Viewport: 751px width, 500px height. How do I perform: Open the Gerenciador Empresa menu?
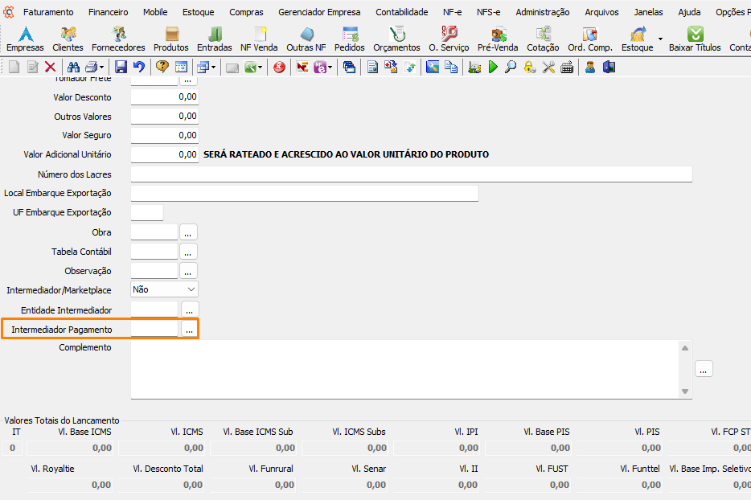[x=319, y=12]
